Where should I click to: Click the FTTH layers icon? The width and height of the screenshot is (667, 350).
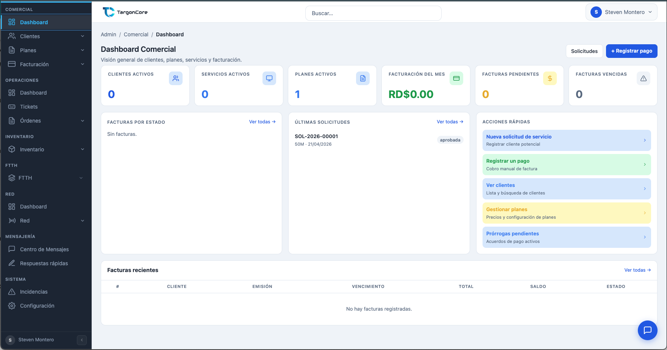tap(12, 178)
